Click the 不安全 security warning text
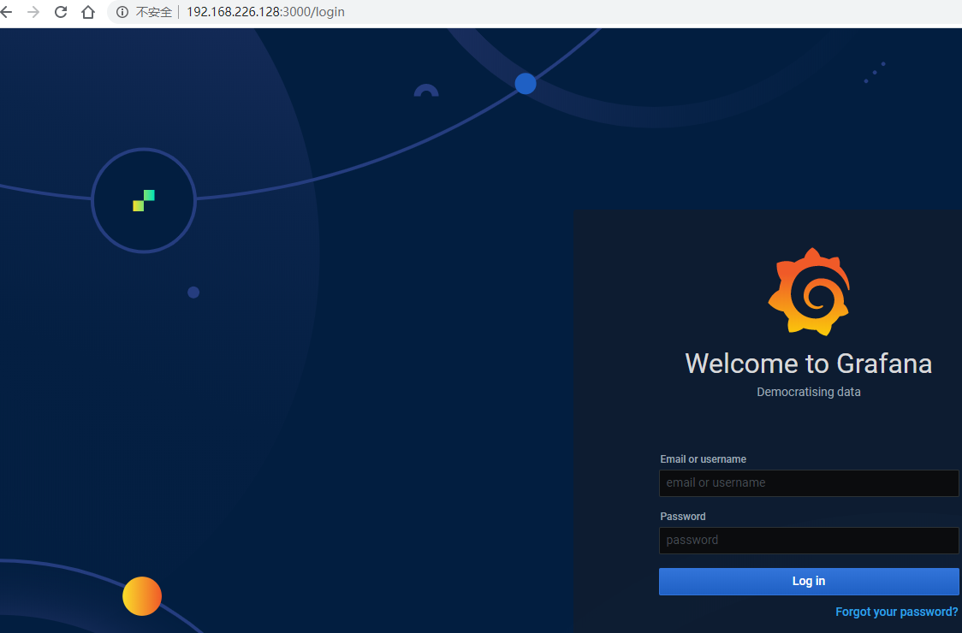The image size is (962, 633). pyautogui.click(x=153, y=12)
